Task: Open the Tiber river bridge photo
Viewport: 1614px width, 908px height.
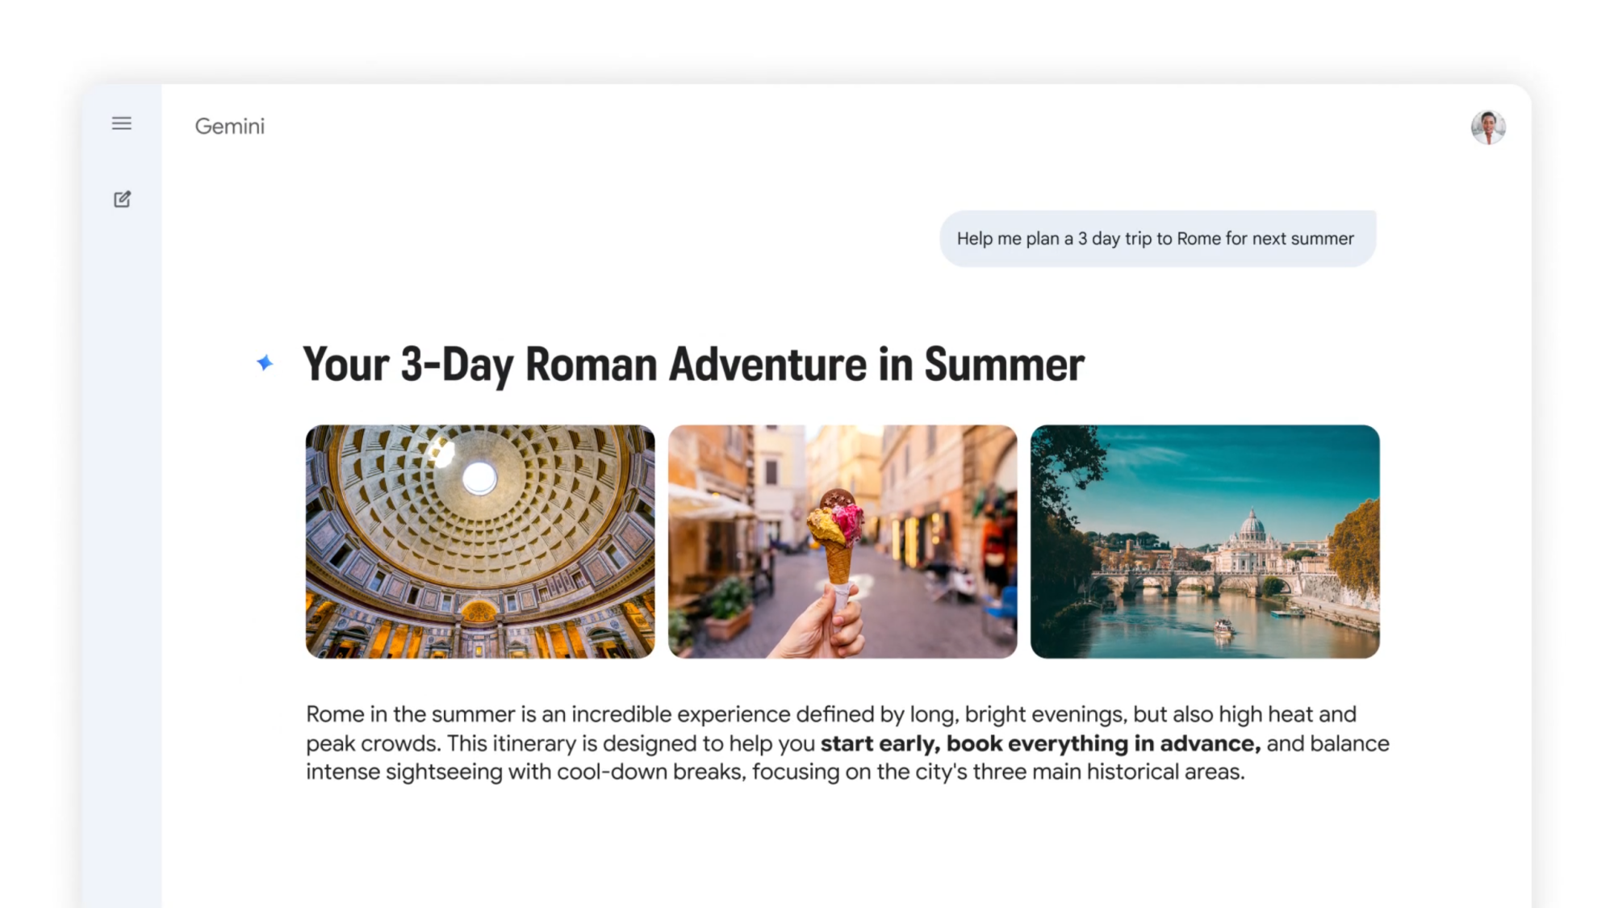Action: [x=1205, y=542]
